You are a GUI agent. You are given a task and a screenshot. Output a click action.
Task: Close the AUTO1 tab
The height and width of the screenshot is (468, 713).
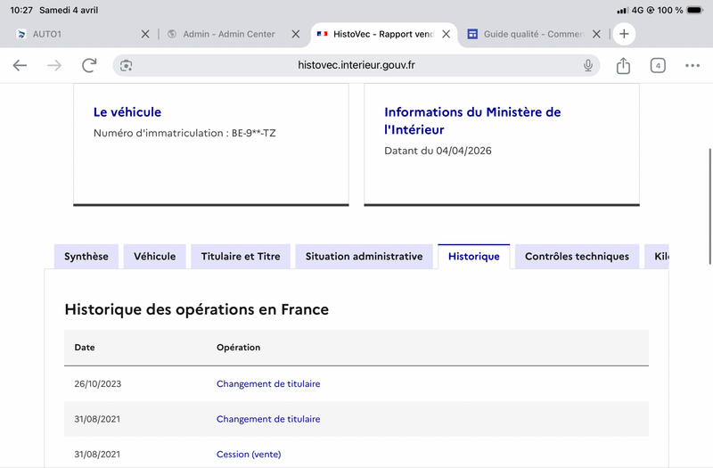tap(145, 34)
